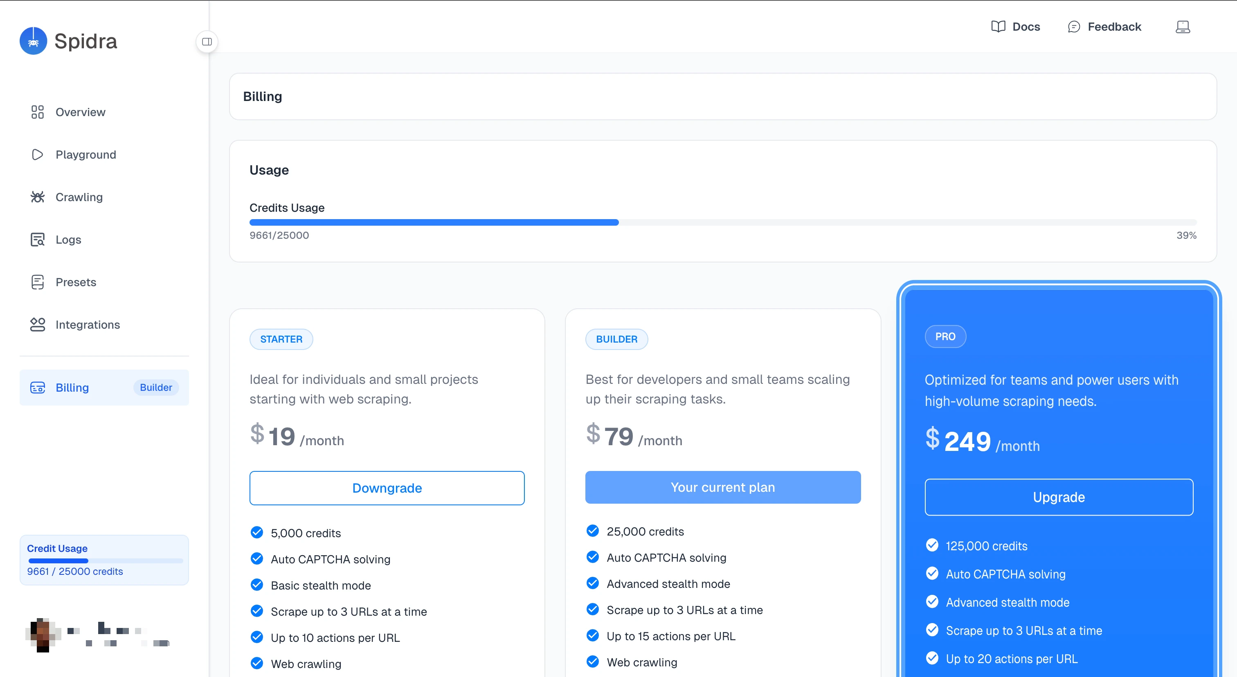Select Billing in the navigation menu
This screenshot has height=677, width=1237.
(72, 387)
